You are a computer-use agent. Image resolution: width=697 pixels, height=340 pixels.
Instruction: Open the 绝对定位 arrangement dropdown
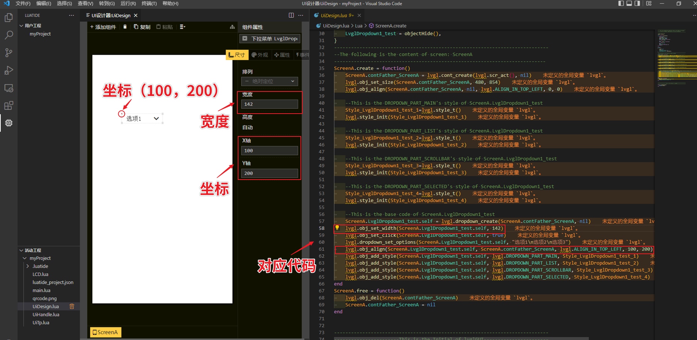point(269,81)
